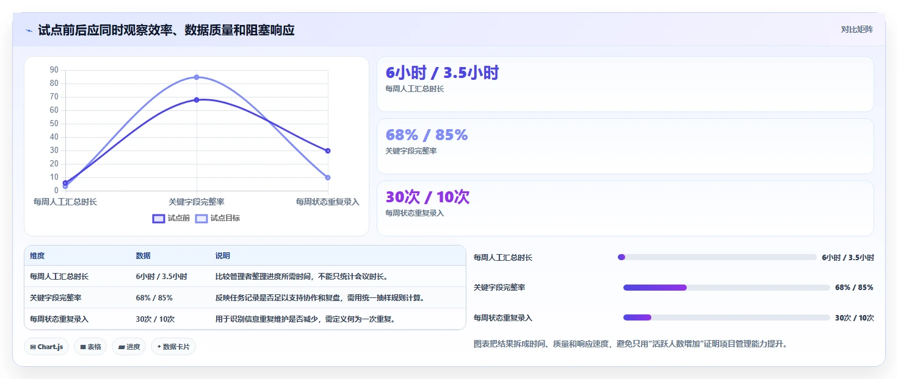
Task: Click 30次 / 10次 value beside progress bar
Action: click(x=855, y=318)
